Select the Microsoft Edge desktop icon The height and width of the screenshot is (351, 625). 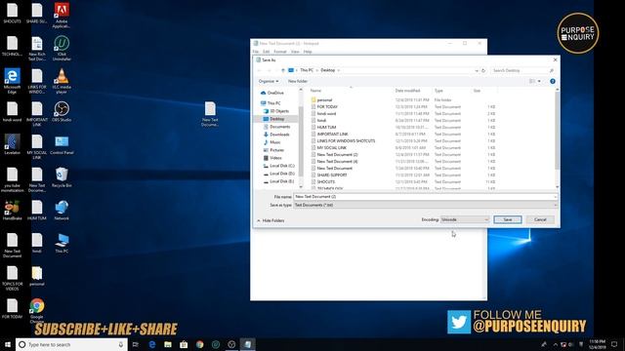coord(12,81)
